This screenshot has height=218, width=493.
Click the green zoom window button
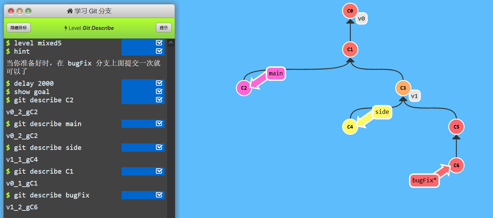[28, 11]
